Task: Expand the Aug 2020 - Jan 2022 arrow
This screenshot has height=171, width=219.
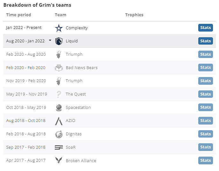Action: tap(50, 40)
